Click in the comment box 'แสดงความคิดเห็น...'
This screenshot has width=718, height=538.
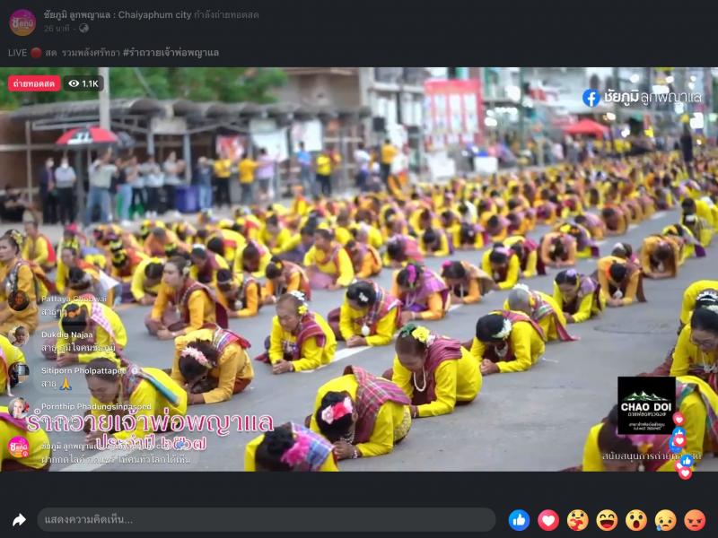pyautogui.click(x=266, y=520)
